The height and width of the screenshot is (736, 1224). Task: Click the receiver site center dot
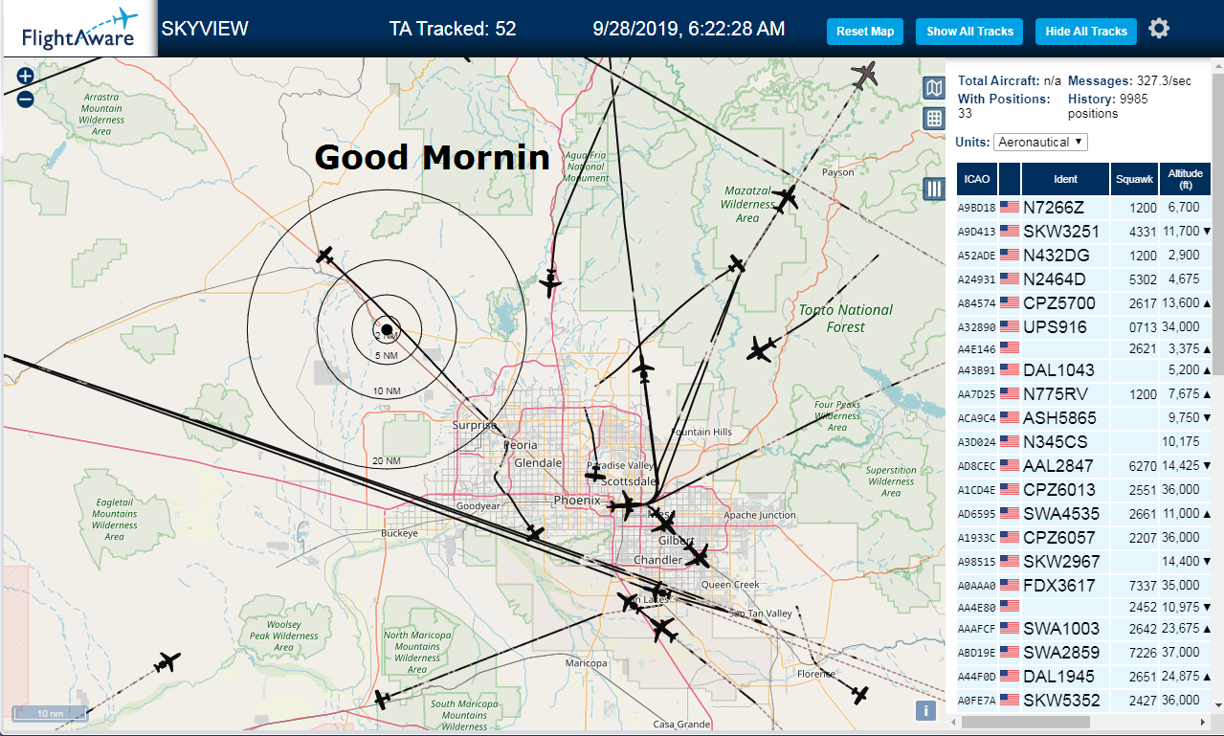click(x=386, y=330)
